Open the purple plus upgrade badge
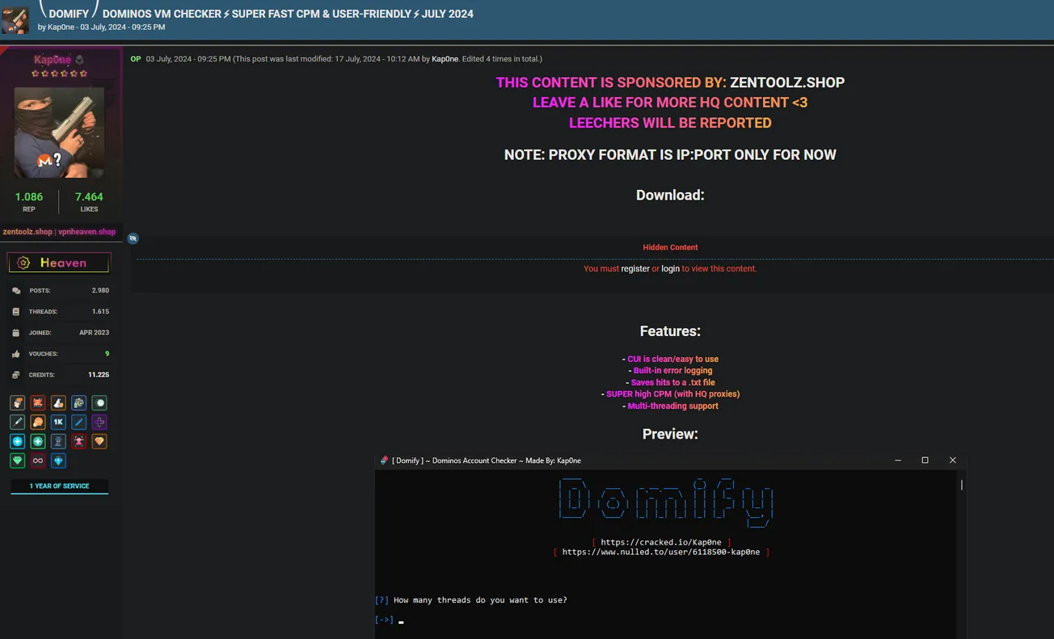Image resolution: width=1054 pixels, height=639 pixels. 98,421
